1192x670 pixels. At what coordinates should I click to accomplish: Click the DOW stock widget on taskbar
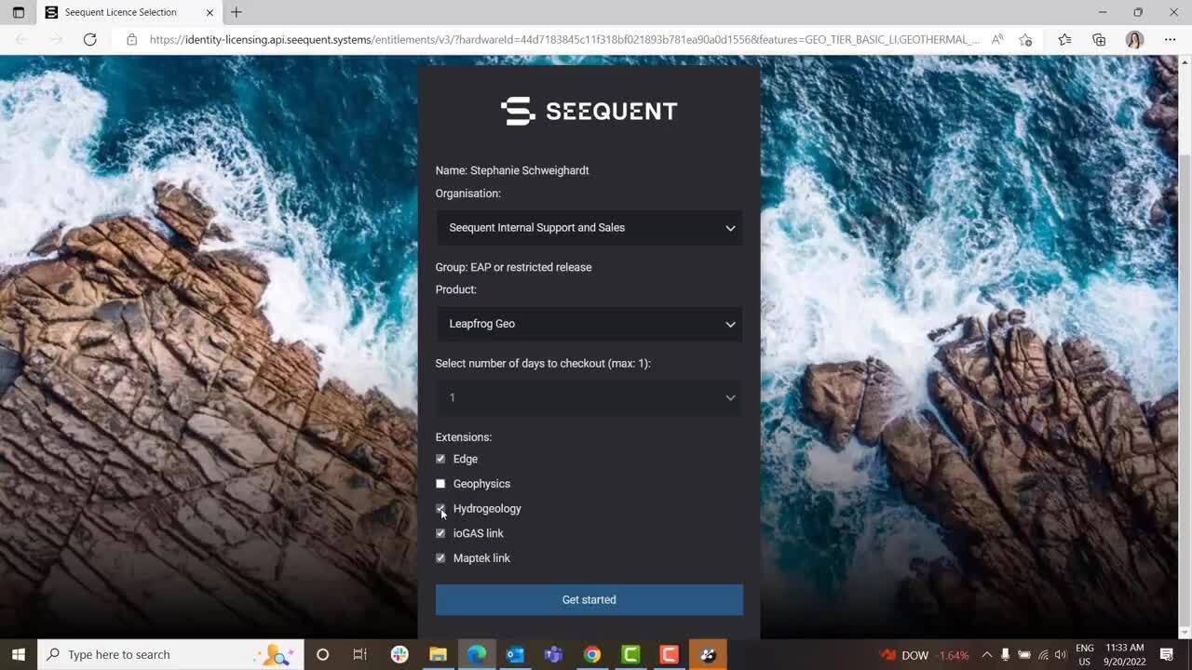pos(925,655)
